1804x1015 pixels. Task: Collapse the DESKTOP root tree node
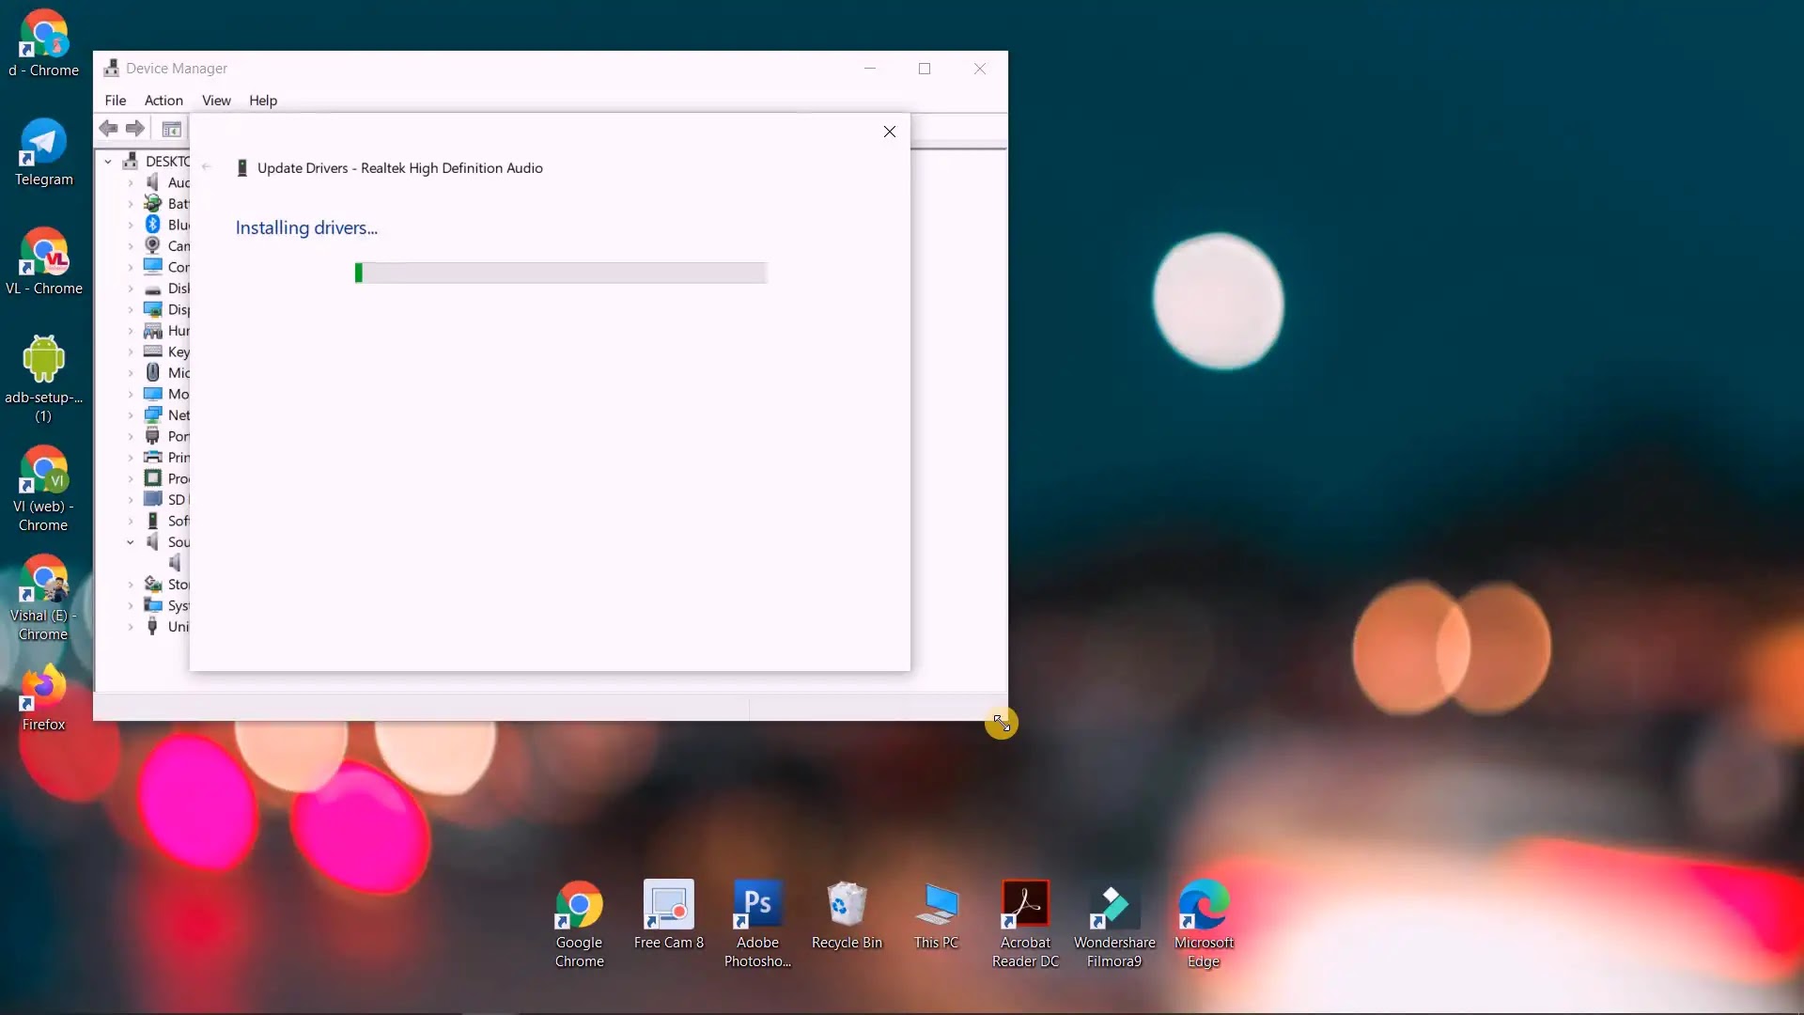tap(108, 162)
